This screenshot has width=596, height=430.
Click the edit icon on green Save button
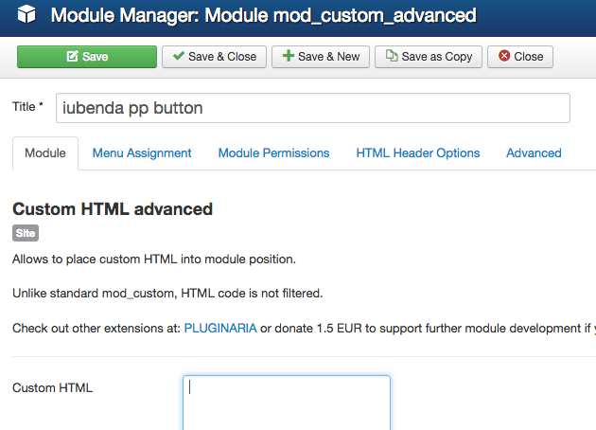point(72,57)
